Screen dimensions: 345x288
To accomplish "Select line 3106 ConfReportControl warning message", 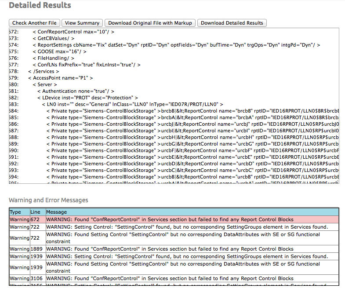I will point(192,278).
